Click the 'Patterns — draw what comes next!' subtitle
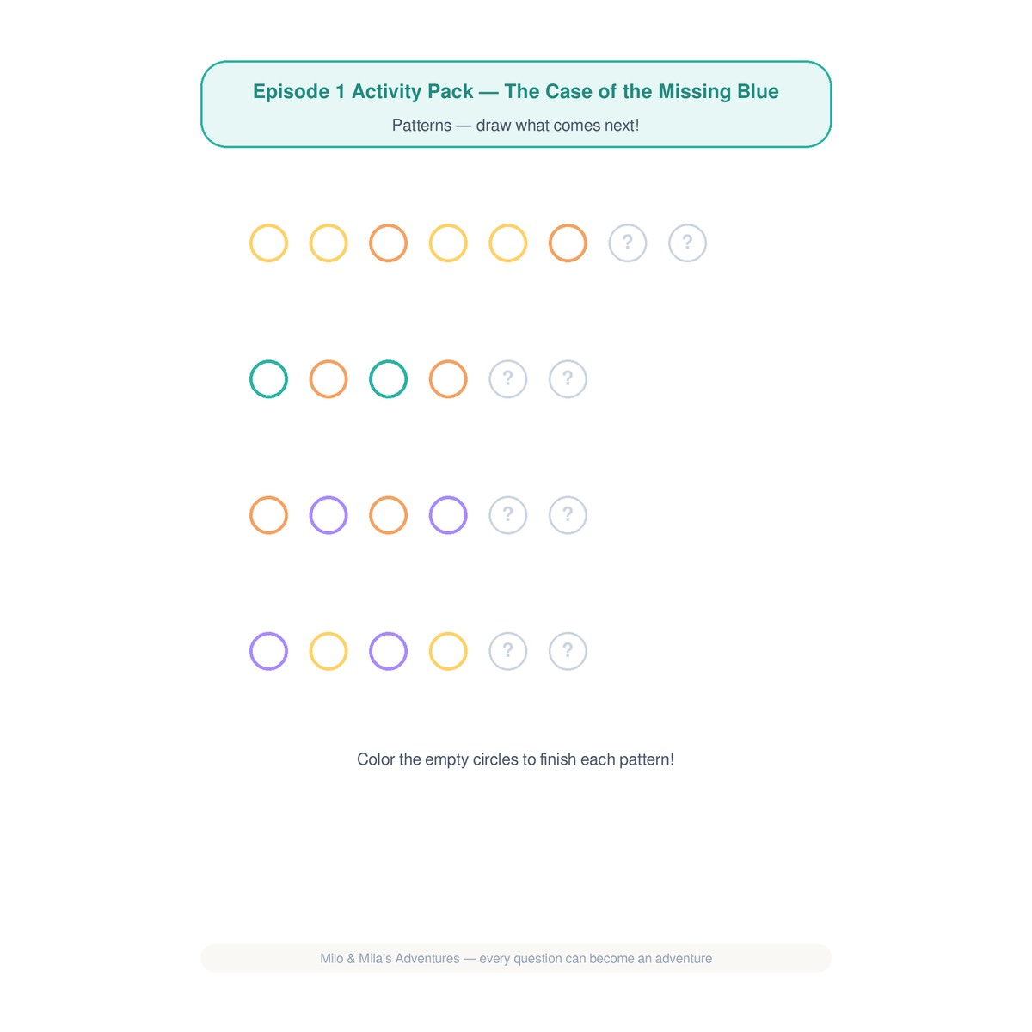 (516, 126)
